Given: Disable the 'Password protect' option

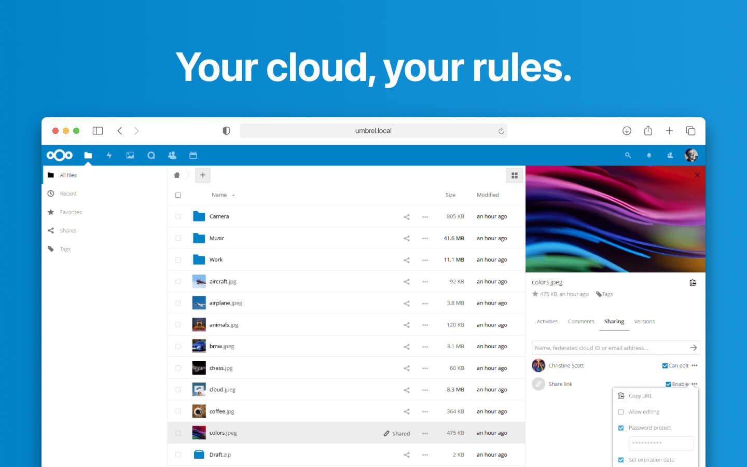Looking at the screenshot, I should point(621,428).
